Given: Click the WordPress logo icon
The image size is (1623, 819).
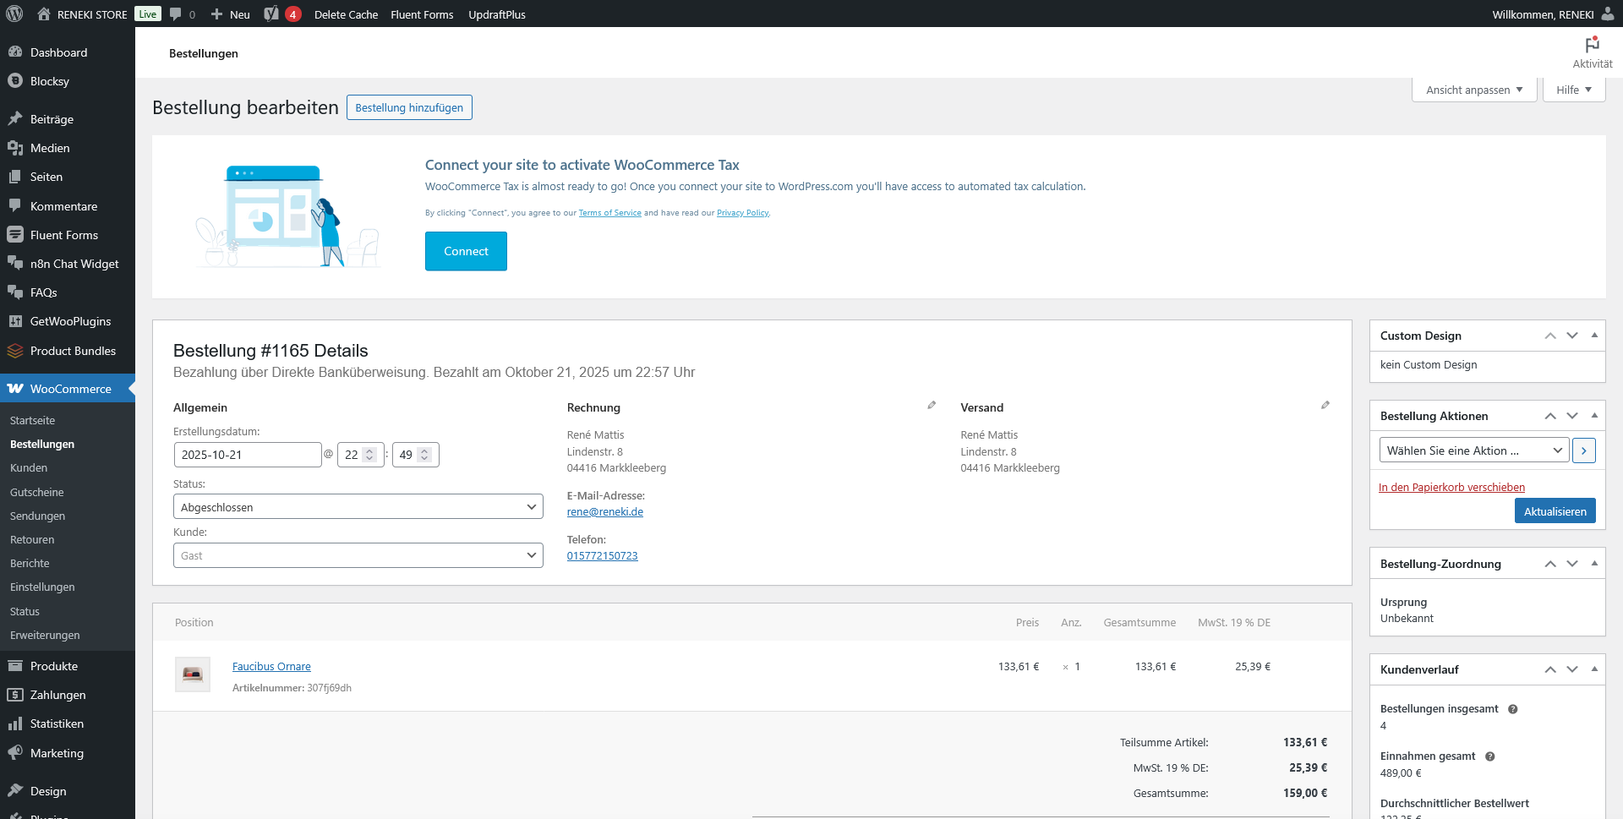Looking at the screenshot, I should pos(14,14).
